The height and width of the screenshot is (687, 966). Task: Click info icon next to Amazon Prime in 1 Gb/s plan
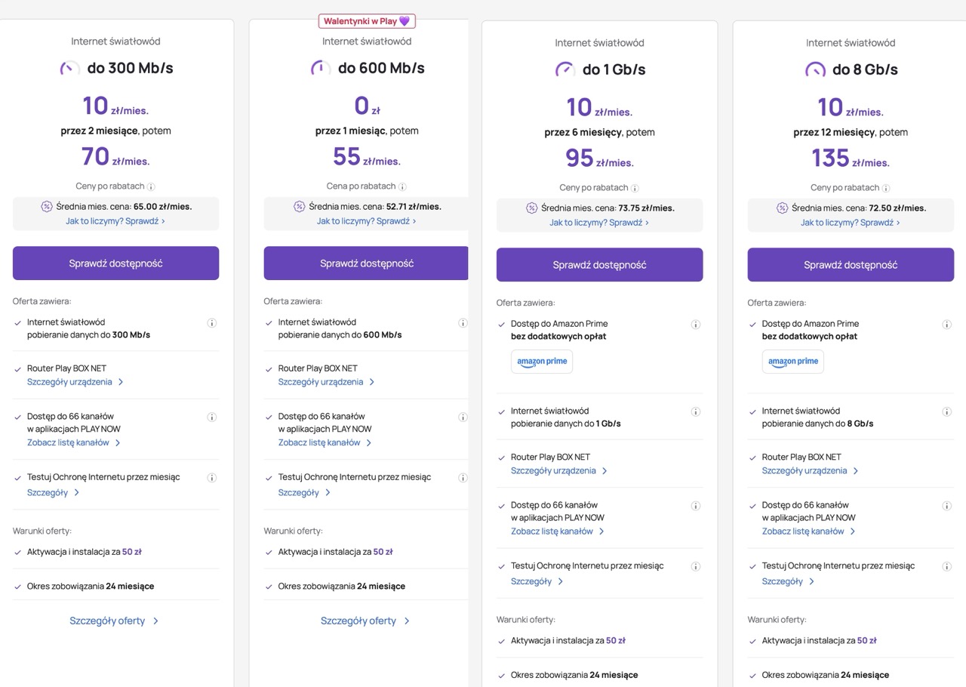pos(695,325)
